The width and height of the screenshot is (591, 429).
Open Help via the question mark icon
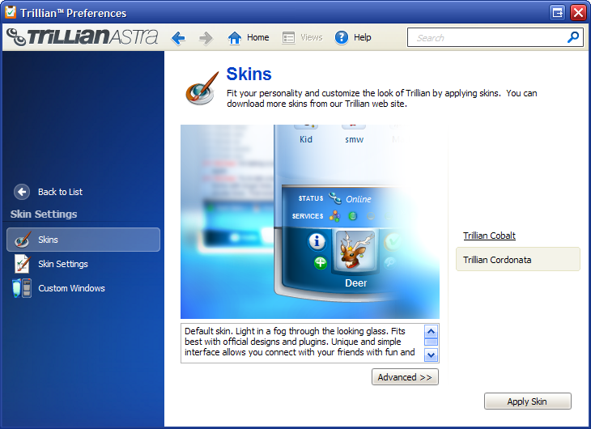[342, 38]
